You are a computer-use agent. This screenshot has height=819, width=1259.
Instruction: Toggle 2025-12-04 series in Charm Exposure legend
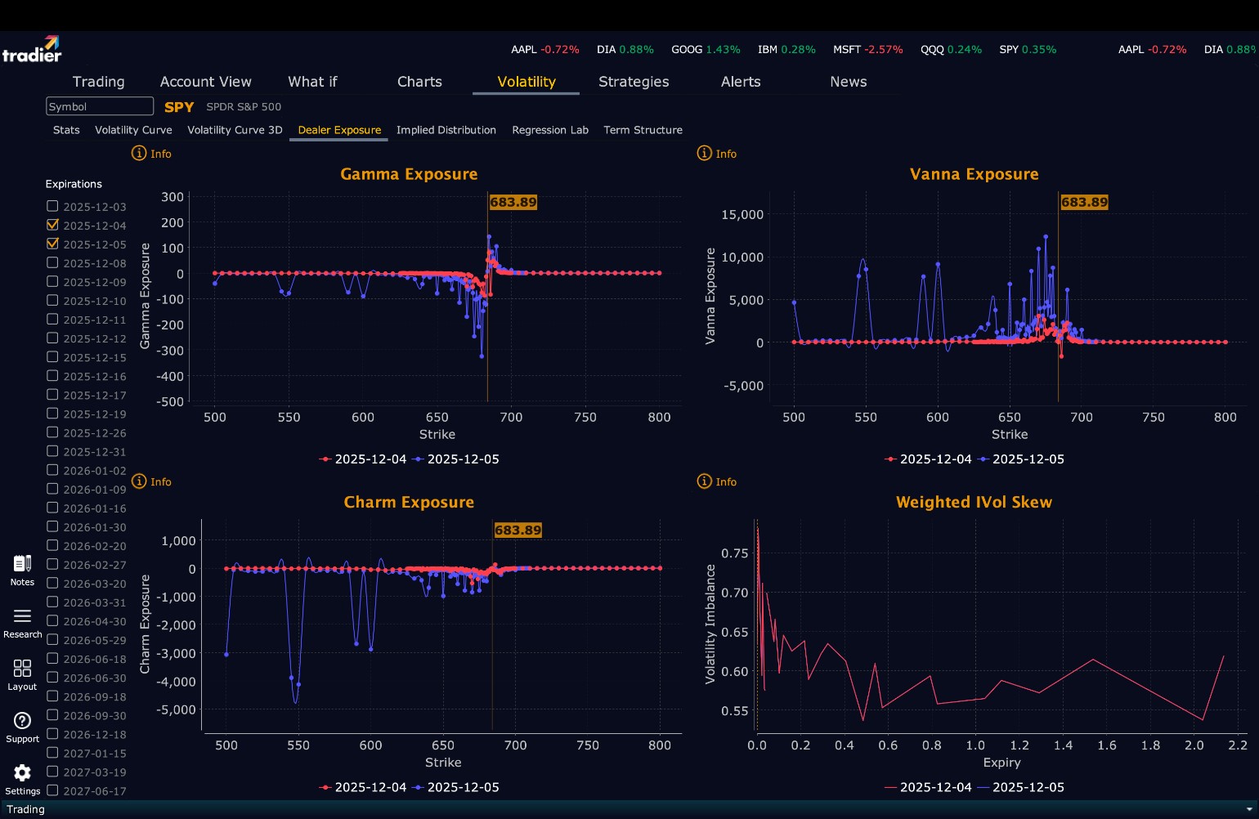(363, 787)
